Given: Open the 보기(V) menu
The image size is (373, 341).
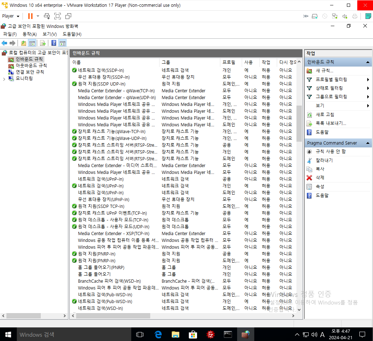Looking at the screenshot, I should [x=49, y=34].
